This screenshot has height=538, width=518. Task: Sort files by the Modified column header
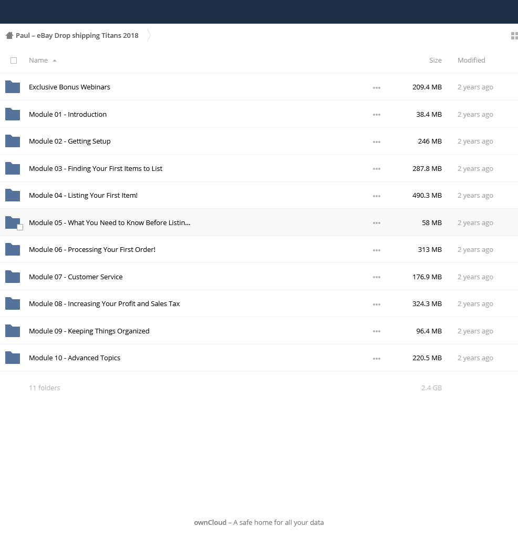(x=471, y=60)
